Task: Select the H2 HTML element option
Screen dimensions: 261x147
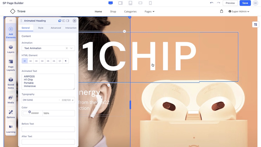Action: pyautogui.click(x=31, y=61)
